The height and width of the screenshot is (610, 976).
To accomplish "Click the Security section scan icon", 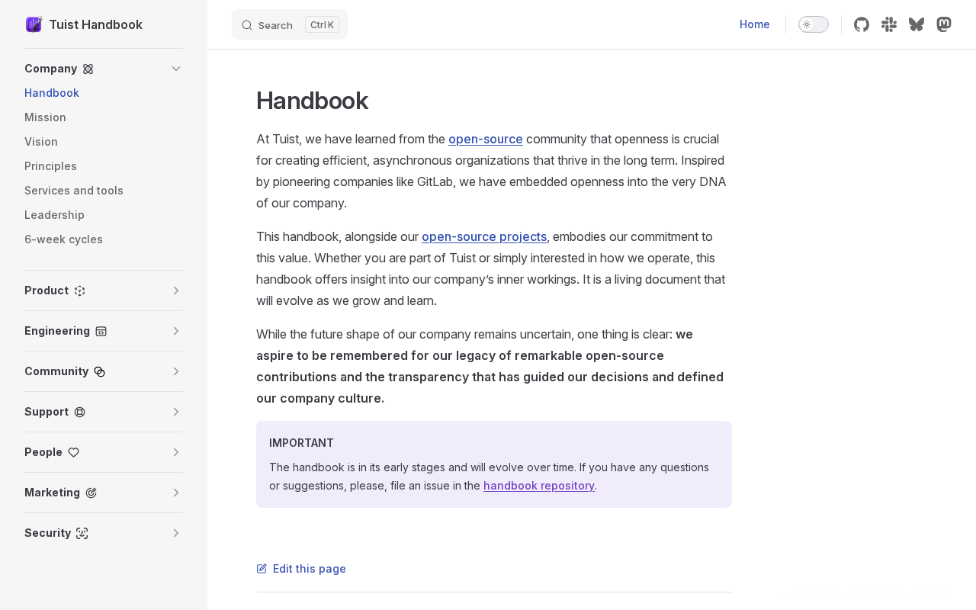I will [82, 533].
